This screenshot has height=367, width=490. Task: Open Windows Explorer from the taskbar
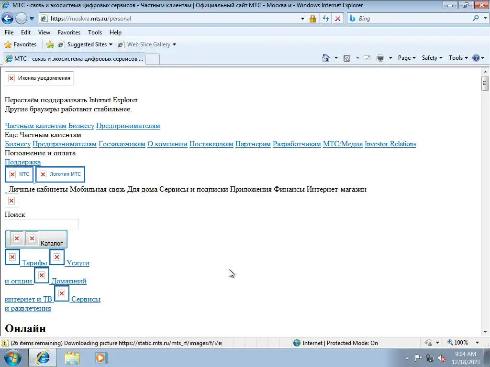[x=72, y=357]
